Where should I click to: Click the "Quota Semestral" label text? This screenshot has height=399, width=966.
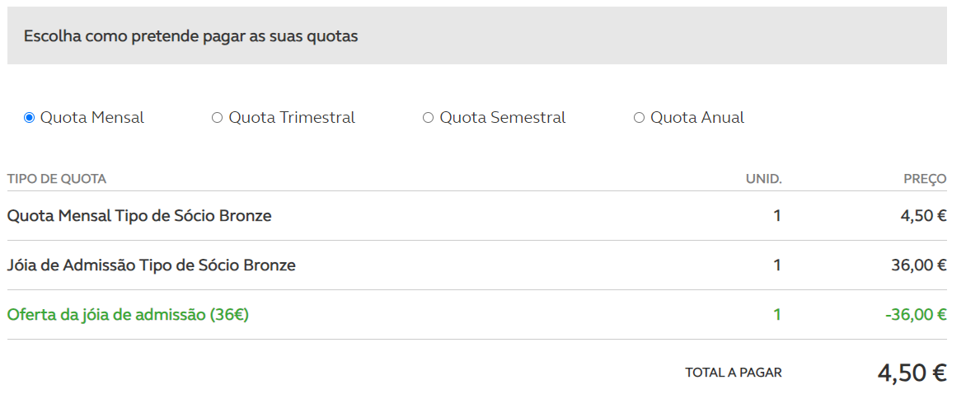coord(503,118)
